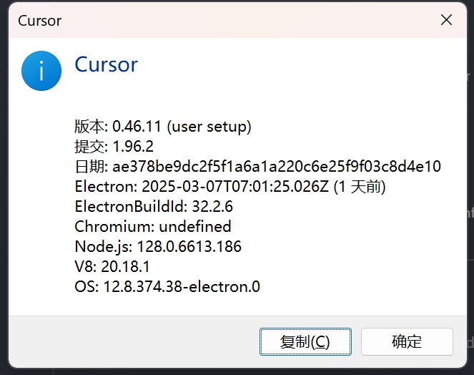Click the V8: 20.18.1 line
This screenshot has width=474, height=375.
[112, 267]
